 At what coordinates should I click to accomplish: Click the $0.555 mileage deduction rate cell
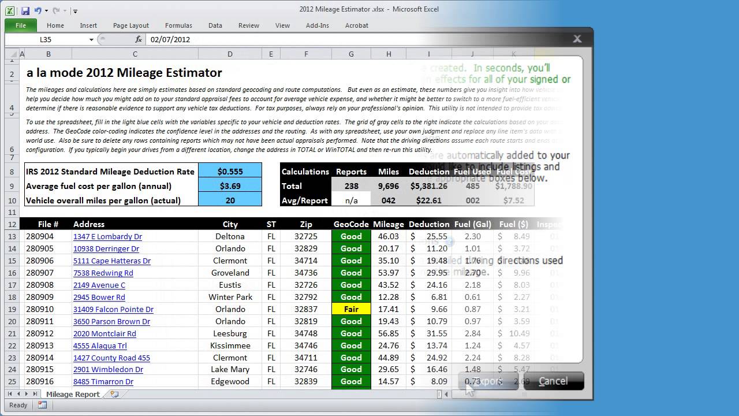[x=230, y=172]
